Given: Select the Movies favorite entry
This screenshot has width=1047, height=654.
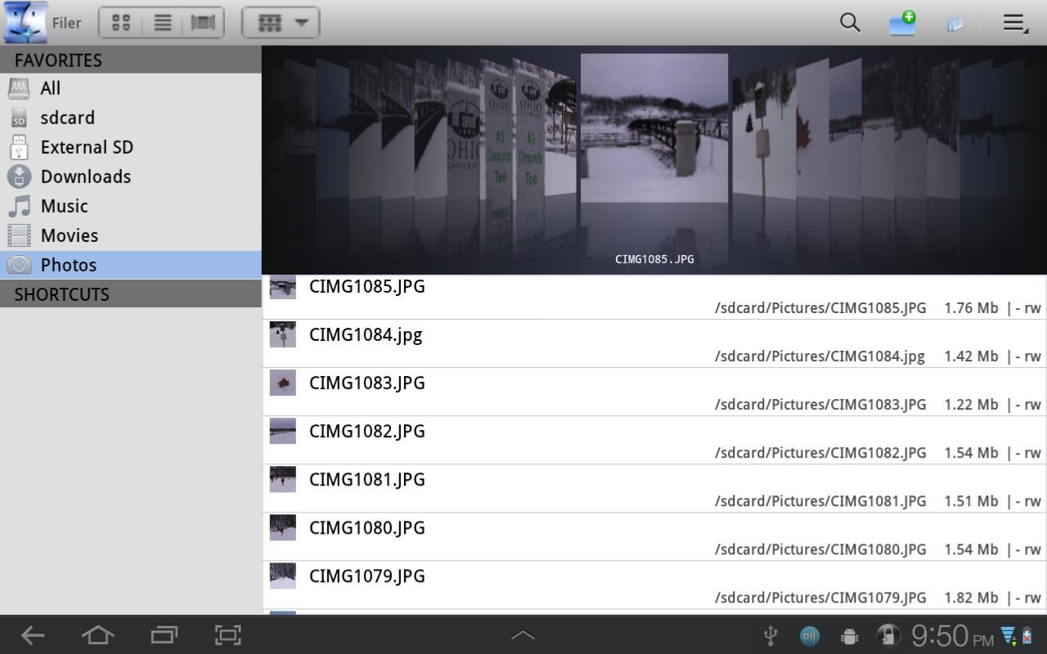Looking at the screenshot, I should pos(69,235).
